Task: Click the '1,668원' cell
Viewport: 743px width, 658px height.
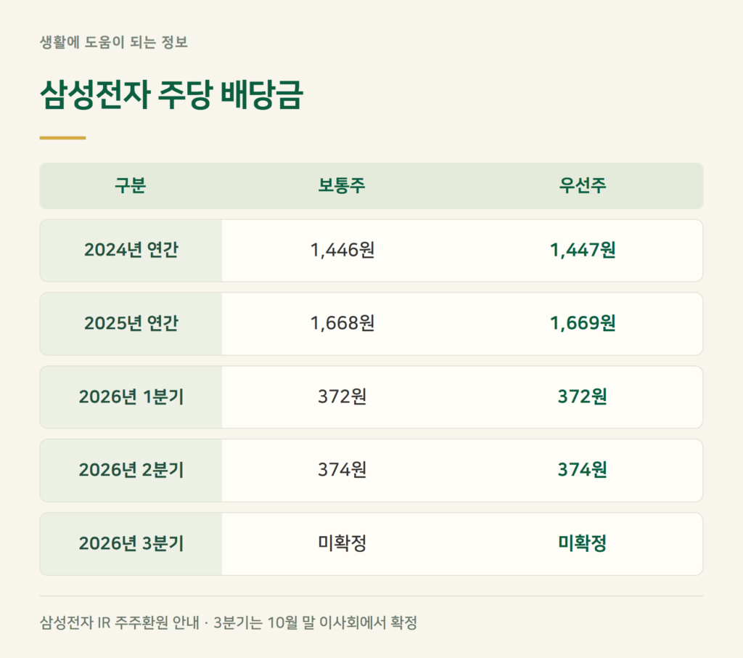Action: pos(342,323)
